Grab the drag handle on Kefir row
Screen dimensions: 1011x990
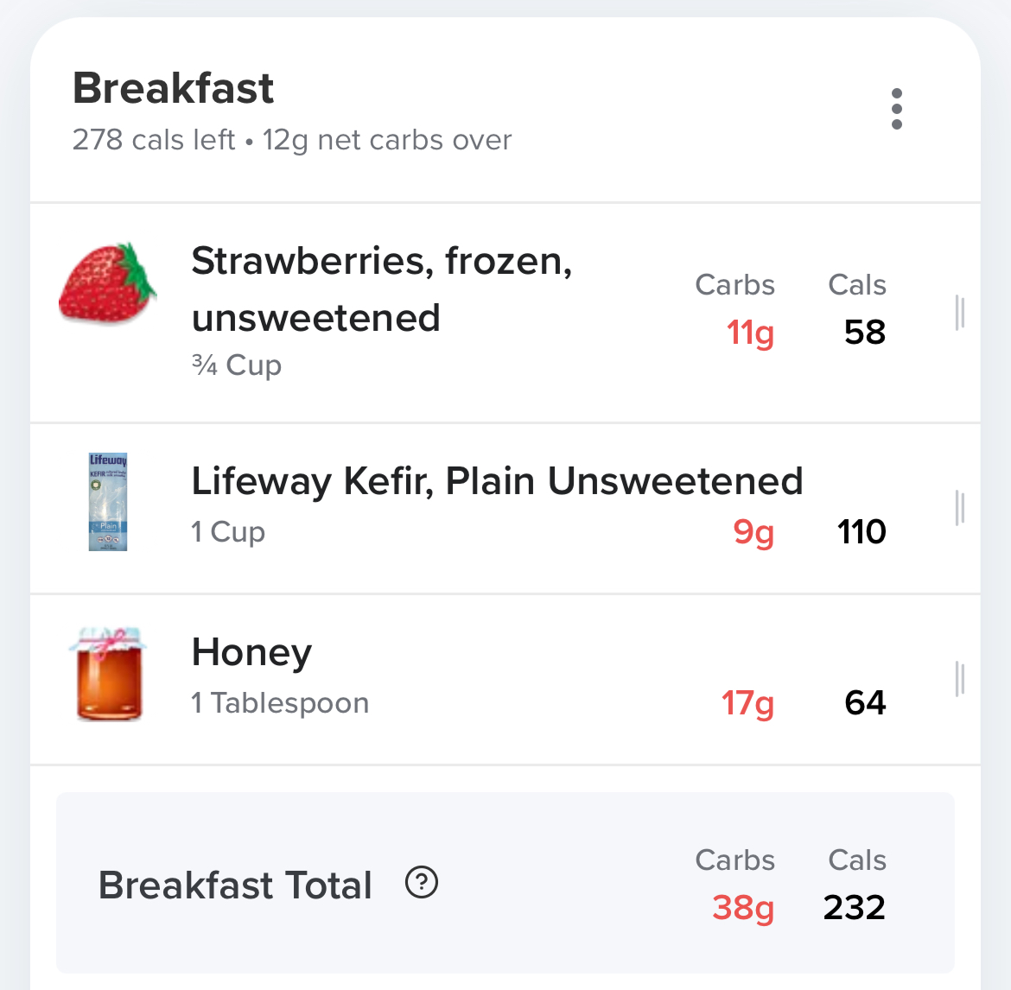[959, 508]
